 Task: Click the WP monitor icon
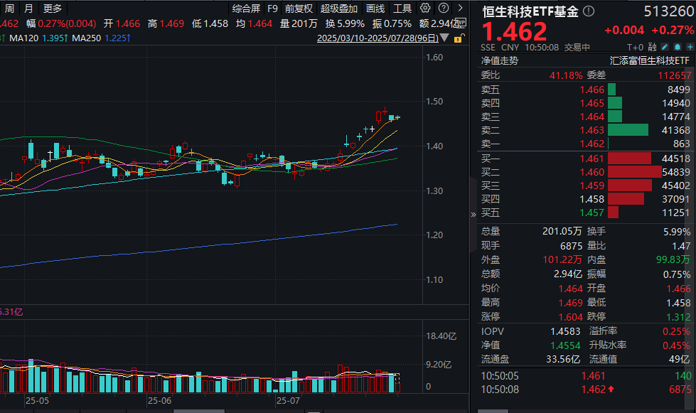pyautogui.click(x=461, y=22)
